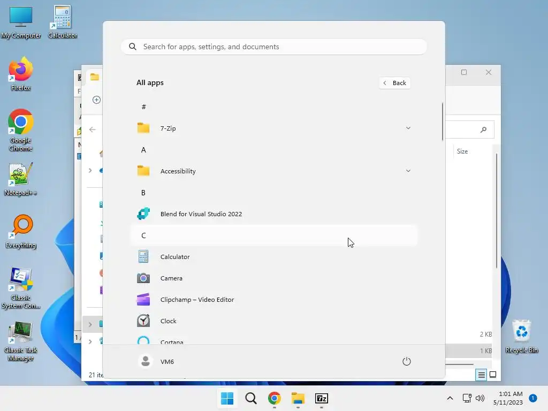Expand the Accessibility folder chevron
The image size is (548, 411).
point(408,171)
